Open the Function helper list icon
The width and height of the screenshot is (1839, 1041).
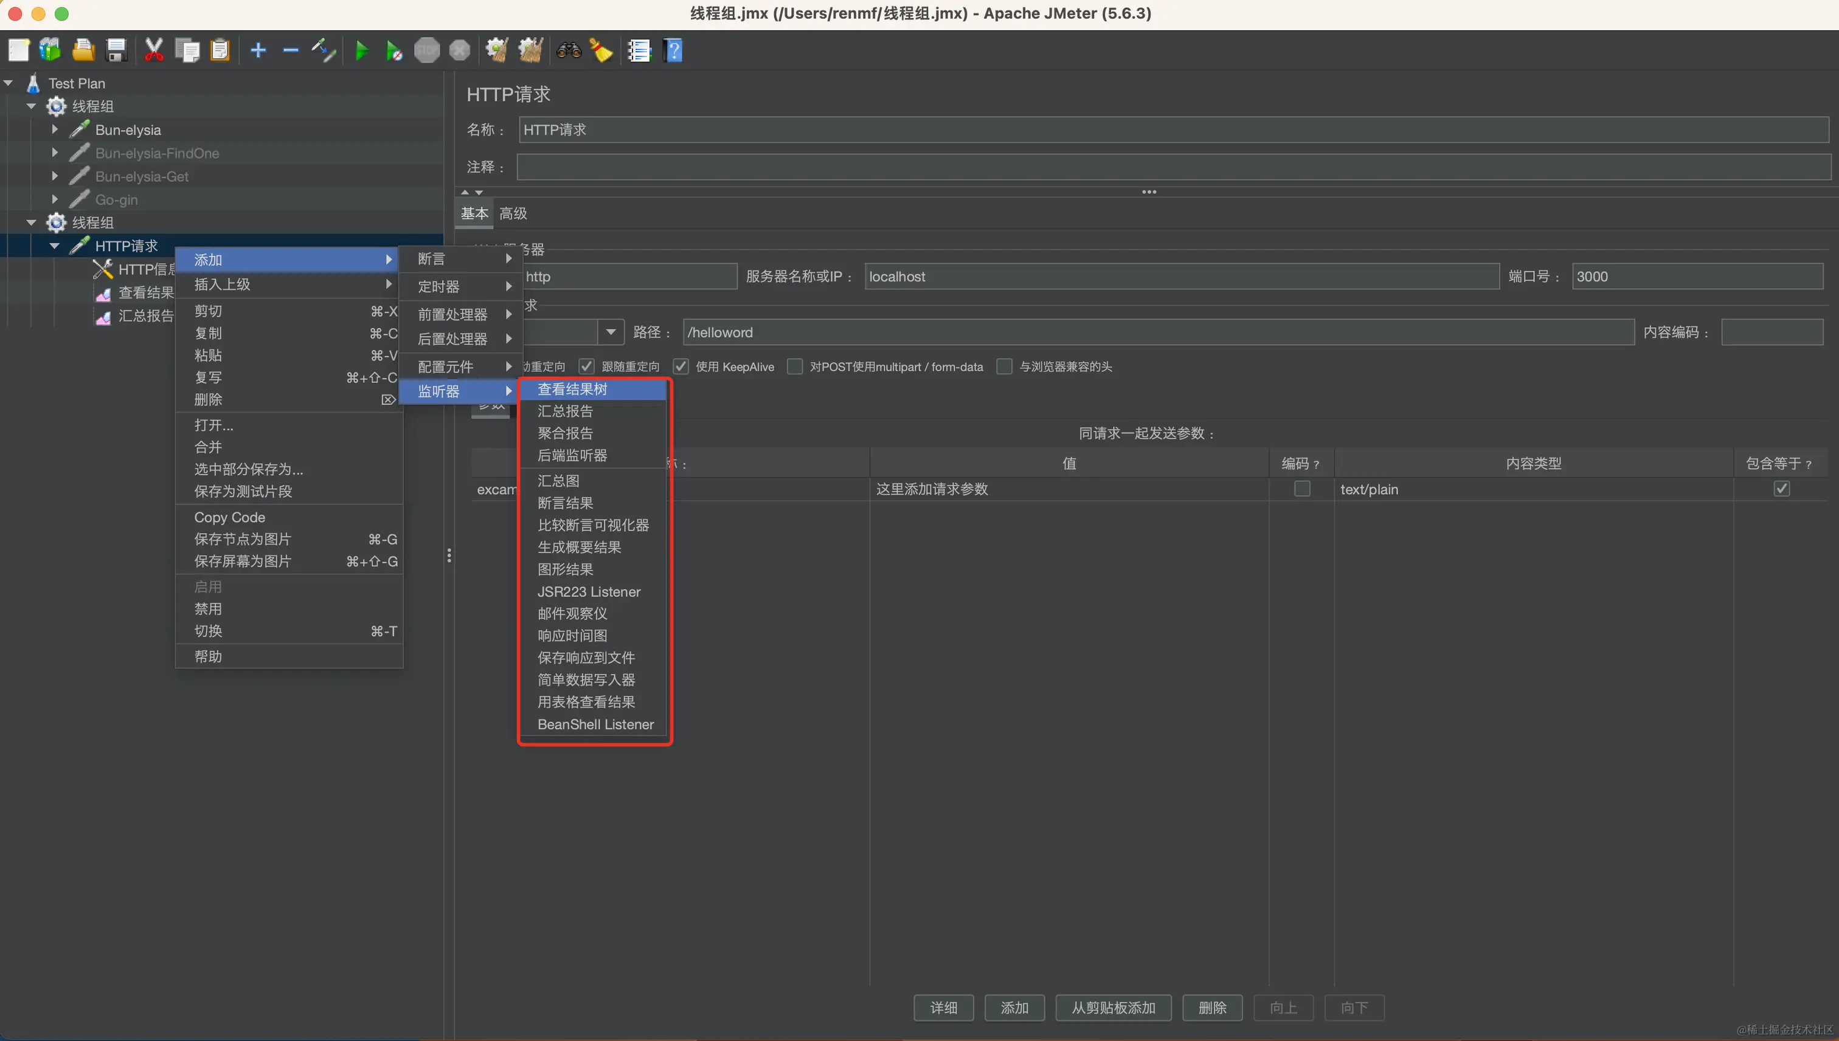pyautogui.click(x=640, y=50)
